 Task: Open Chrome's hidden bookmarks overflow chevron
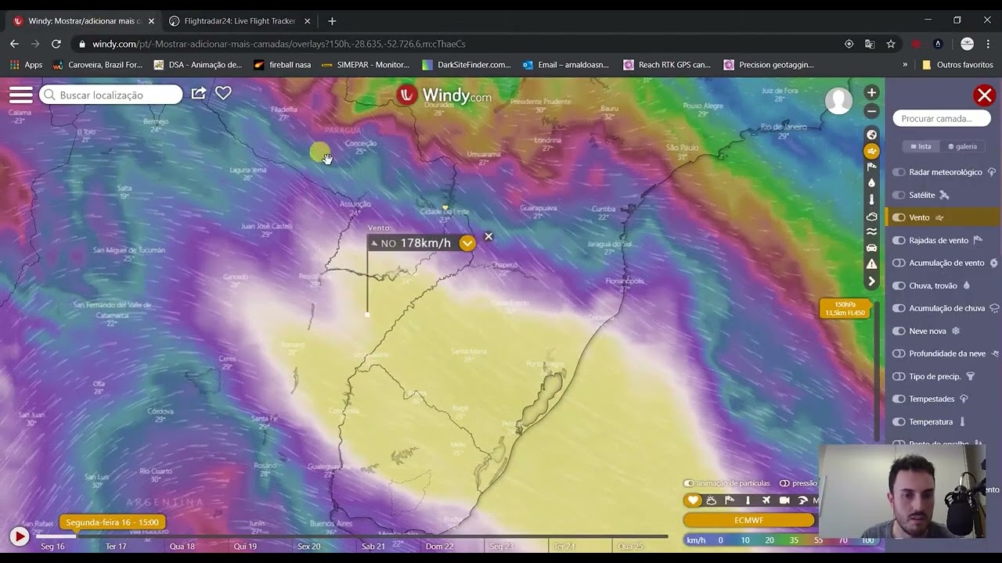(x=905, y=65)
